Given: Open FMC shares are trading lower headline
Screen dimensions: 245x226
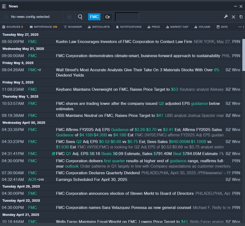Looking at the screenshot, I should click(138, 106).
